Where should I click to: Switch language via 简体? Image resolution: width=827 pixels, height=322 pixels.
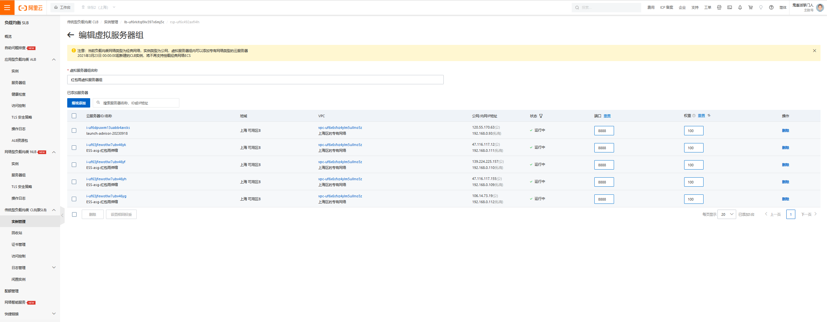783,7
